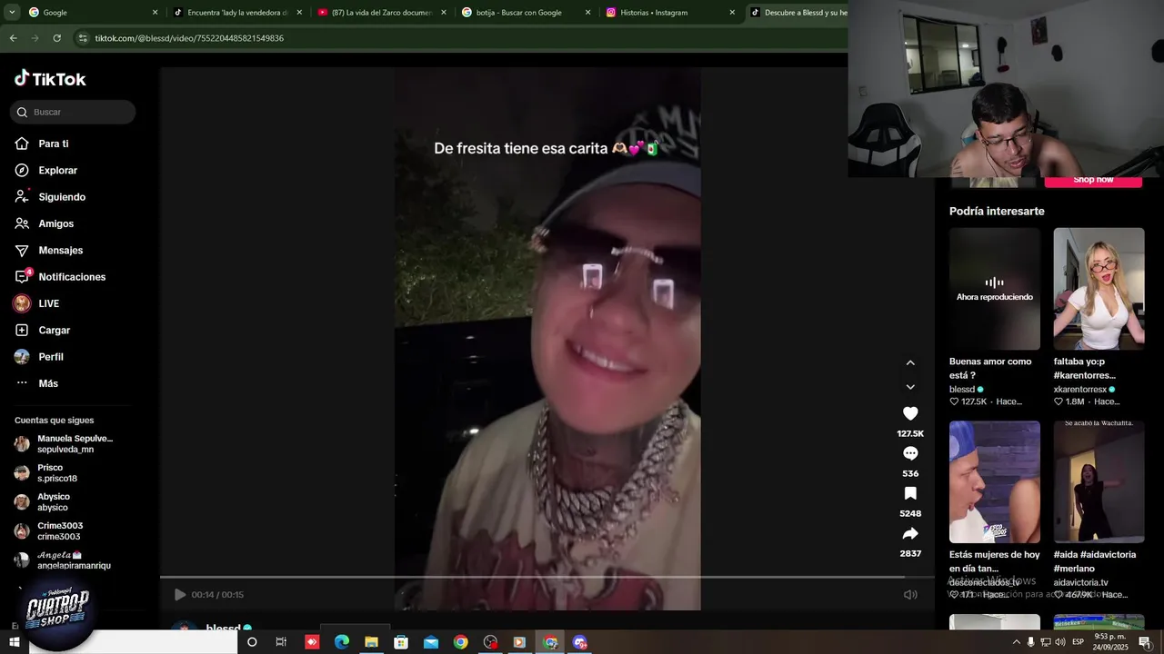Click the TikTok logo

[x=50, y=79]
